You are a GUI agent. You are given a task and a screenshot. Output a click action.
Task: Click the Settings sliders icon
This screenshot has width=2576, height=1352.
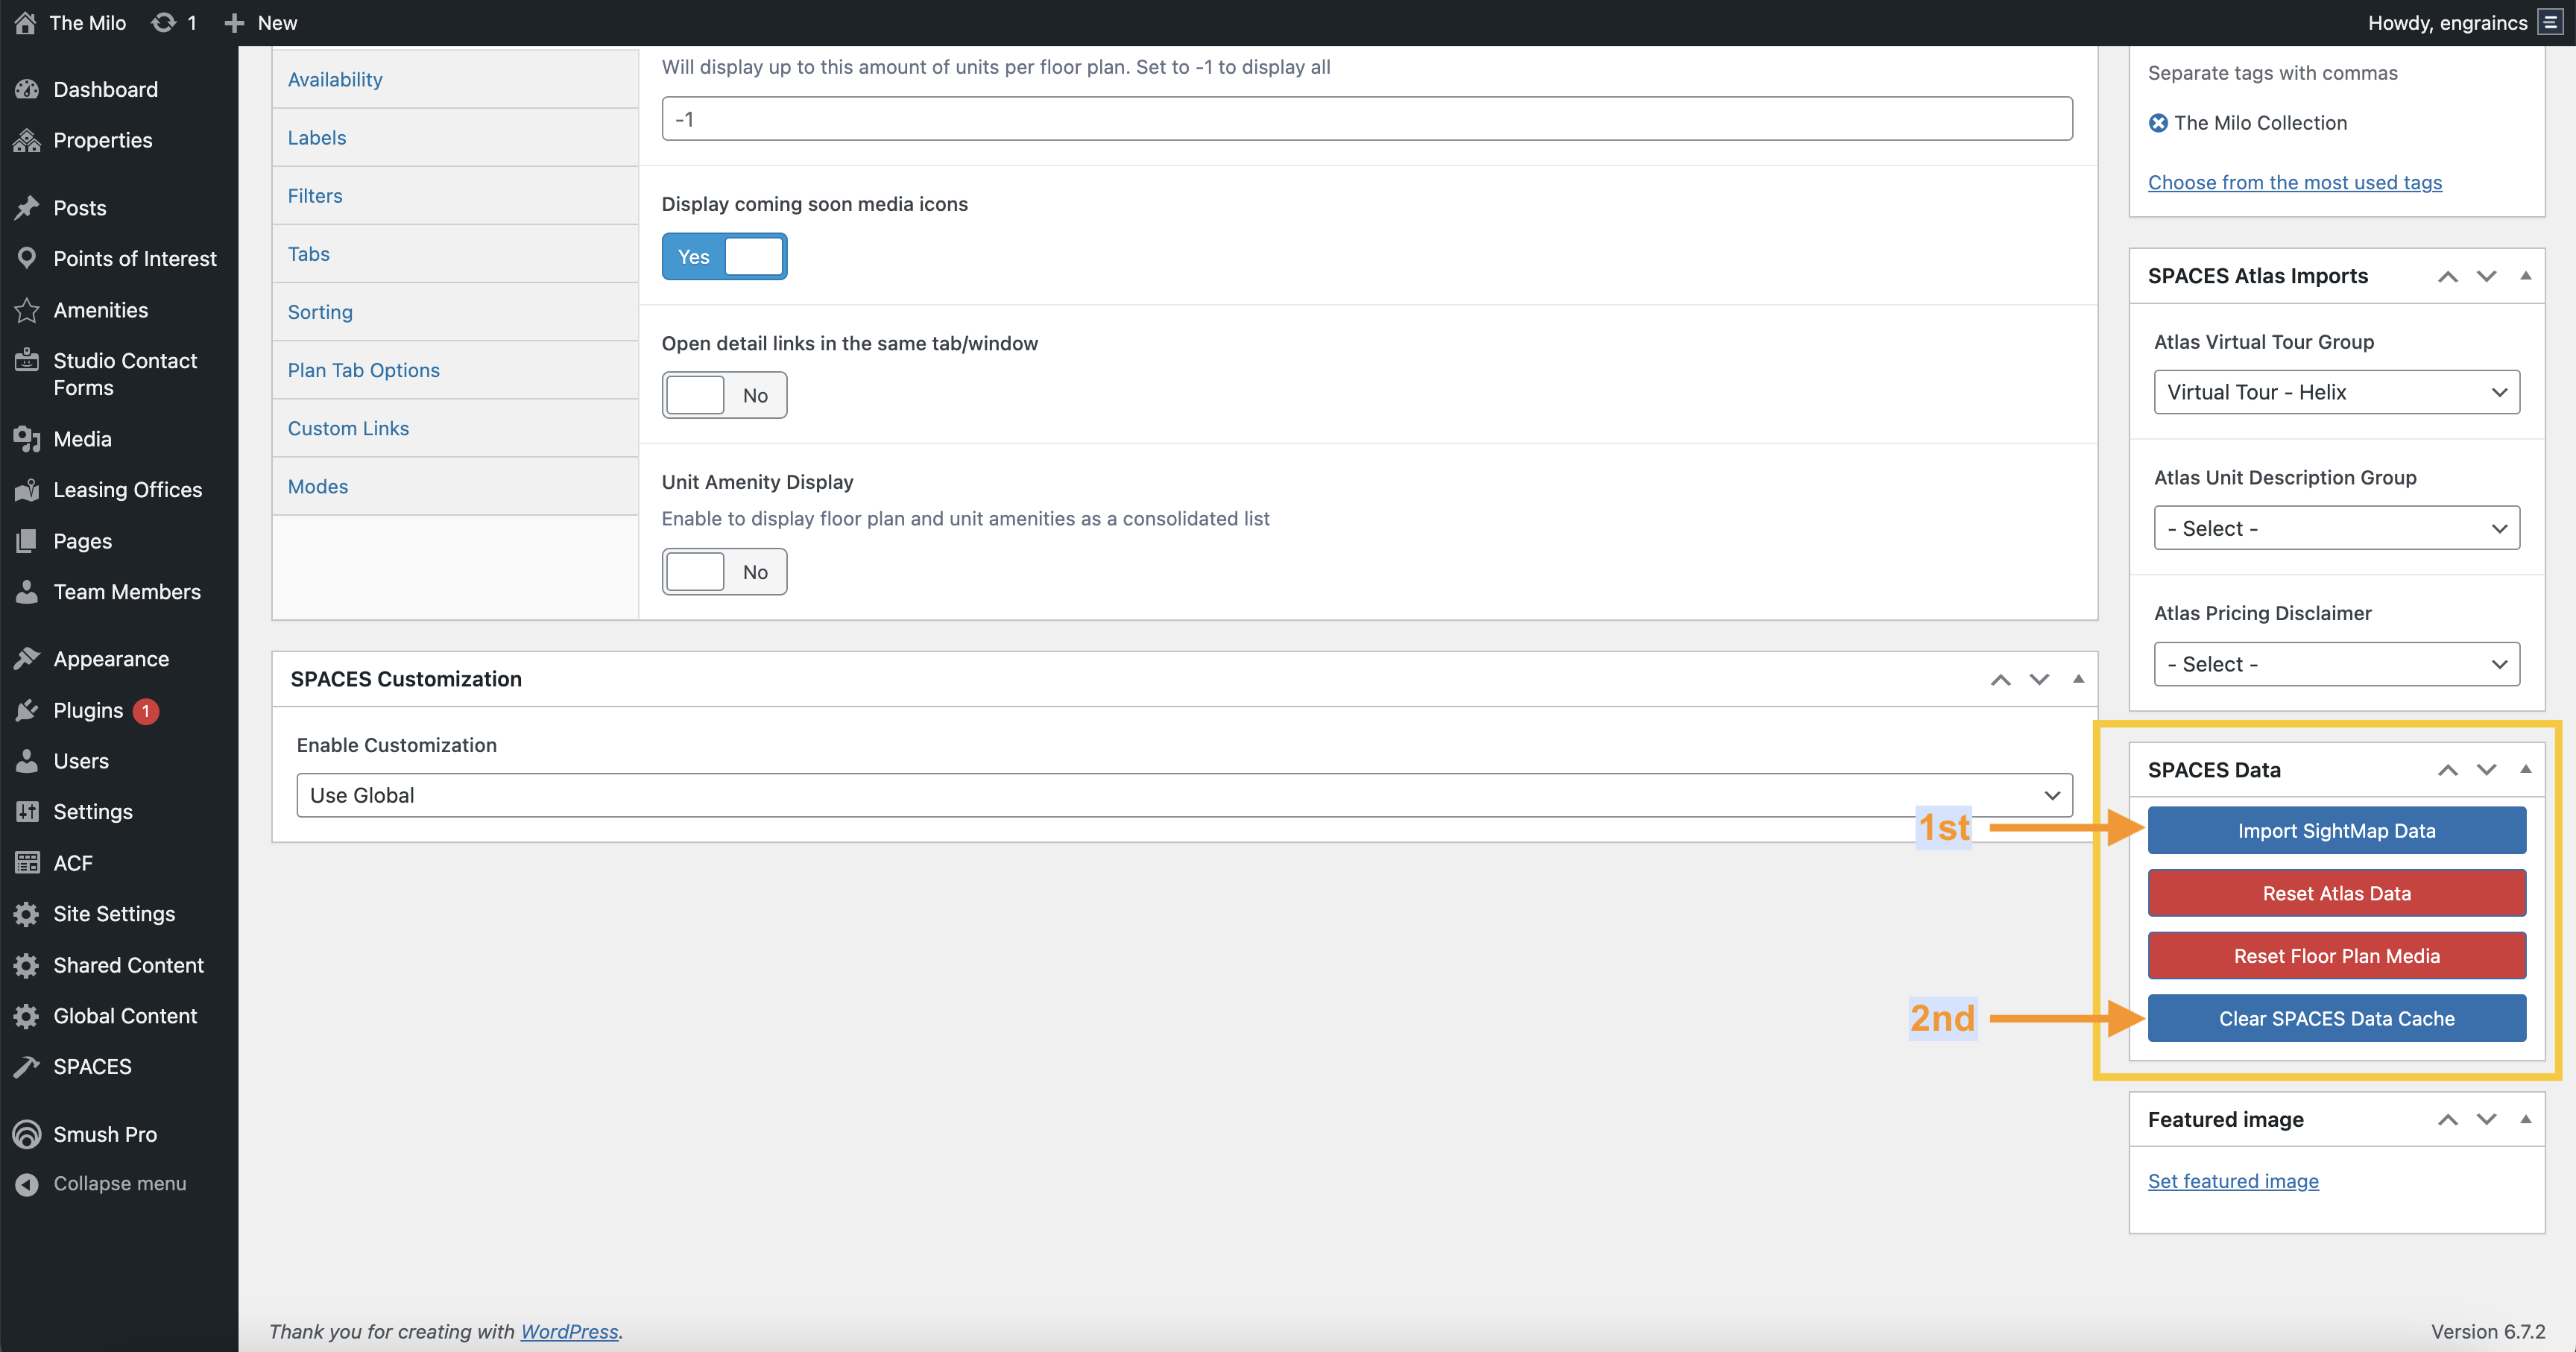tap(27, 812)
